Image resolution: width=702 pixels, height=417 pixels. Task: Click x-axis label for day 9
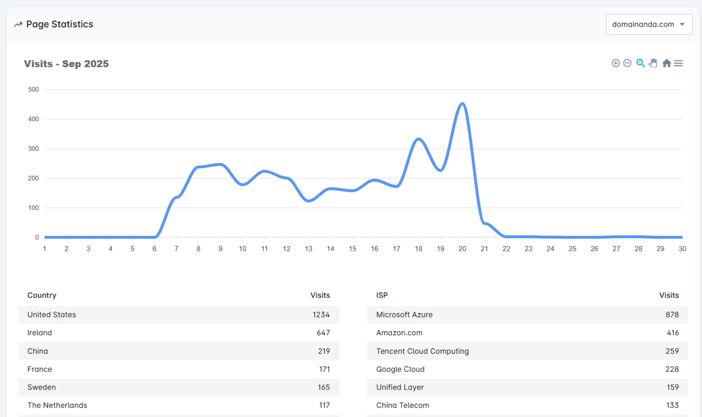tap(220, 249)
